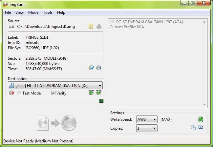Click the Device Not Ready status bar message

pyautogui.click(x=38, y=141)
